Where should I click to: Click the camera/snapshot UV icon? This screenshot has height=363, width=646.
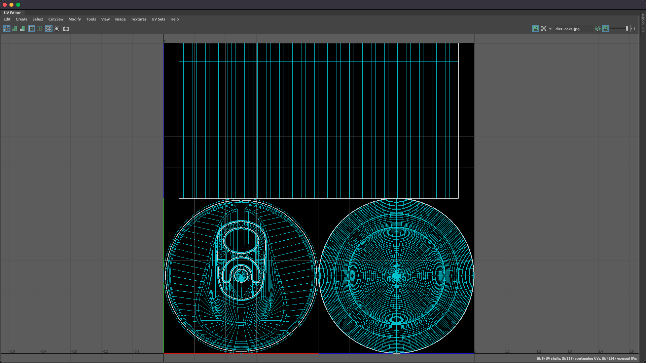(66, 29)
